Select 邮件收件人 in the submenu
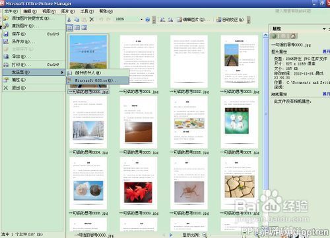 tap(98, 73)
